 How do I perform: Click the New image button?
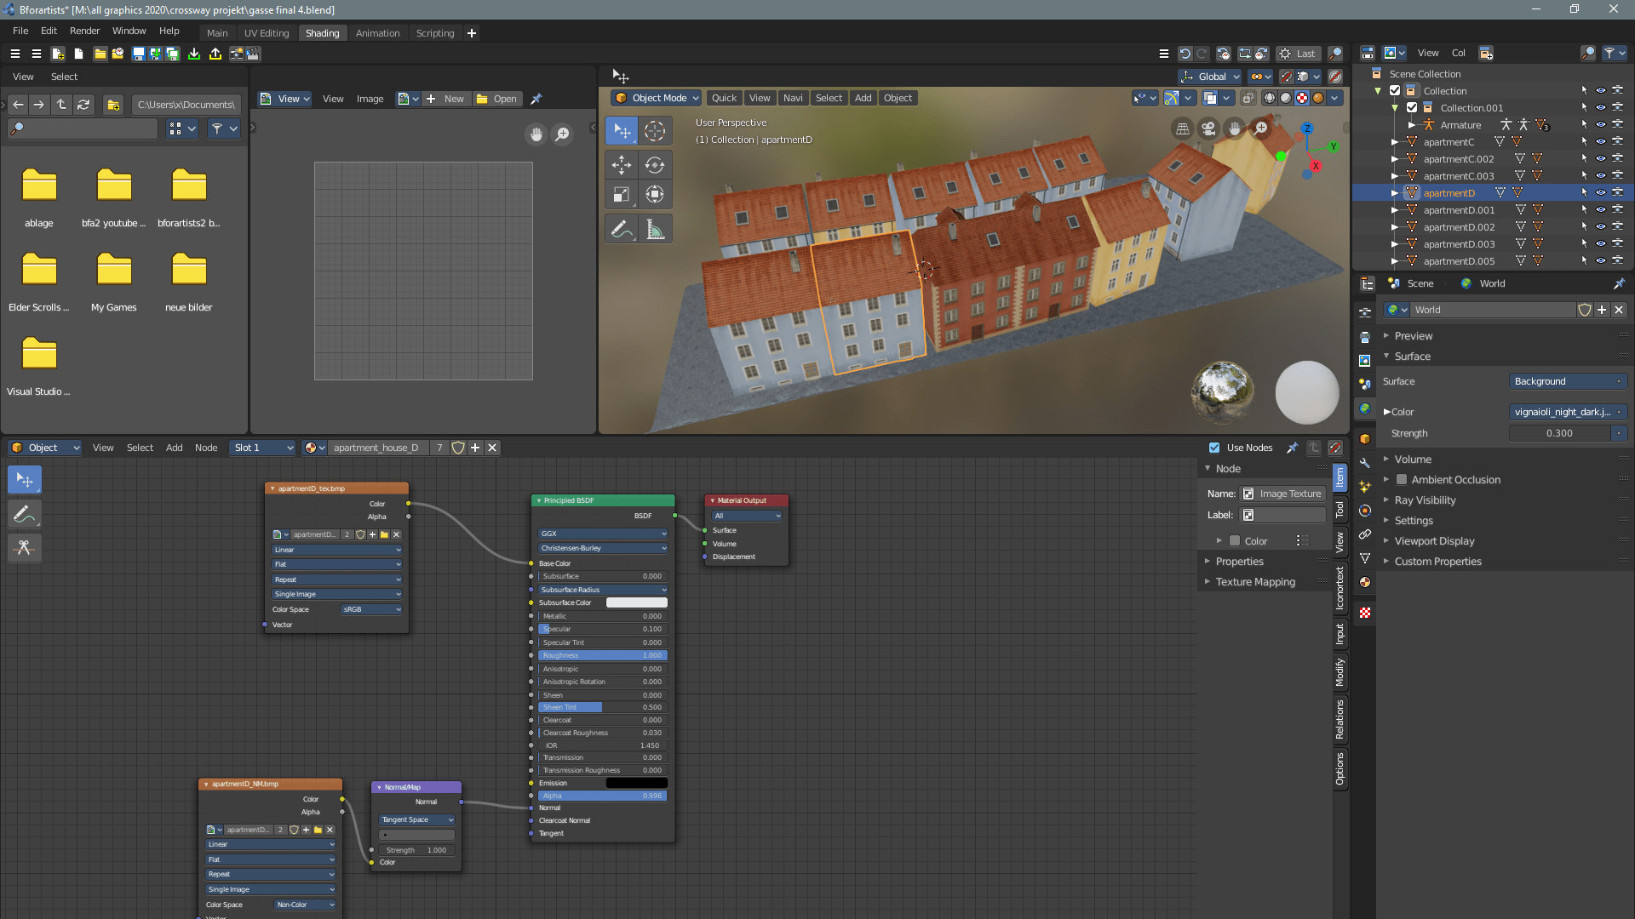tap(446, 99)
